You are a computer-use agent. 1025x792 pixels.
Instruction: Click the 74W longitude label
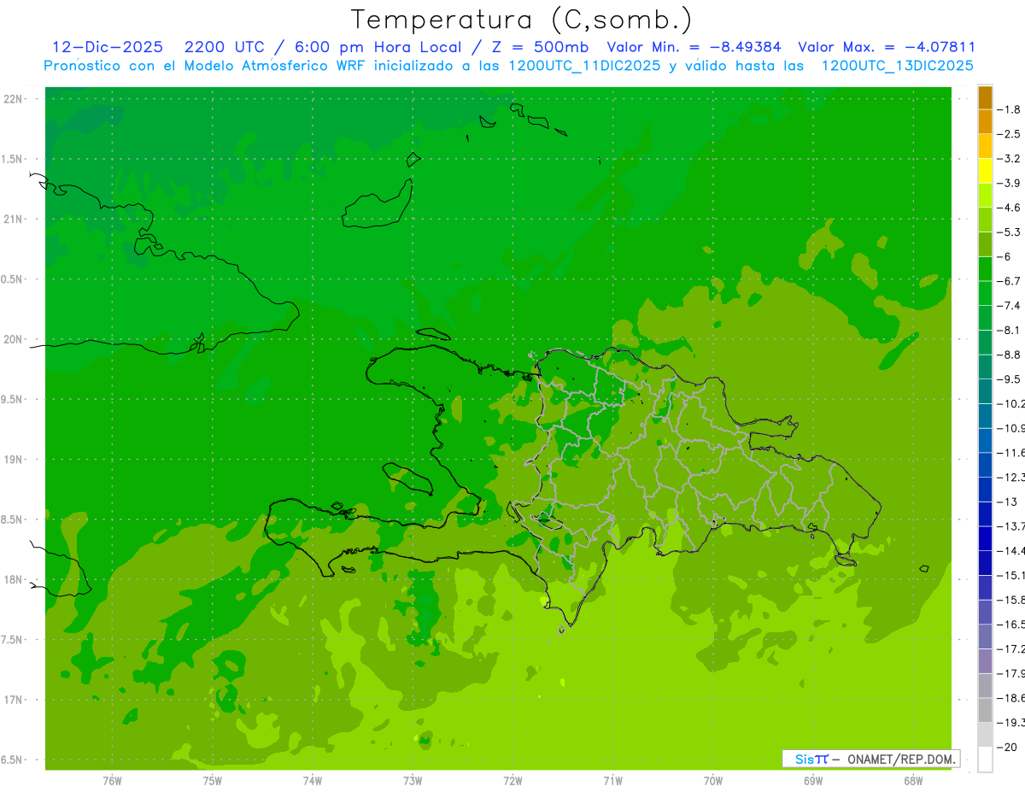[313, 780]
